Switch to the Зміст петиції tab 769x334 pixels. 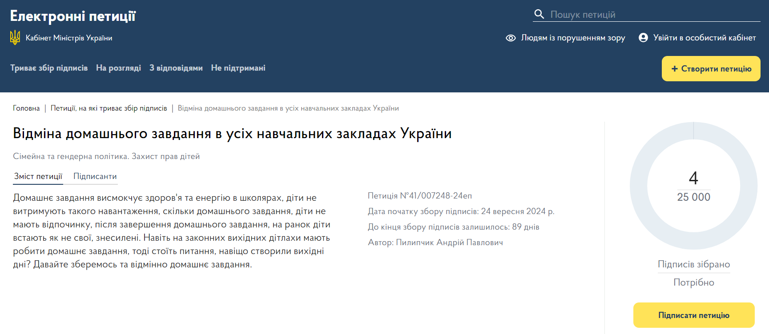click(x=38, y=176)
